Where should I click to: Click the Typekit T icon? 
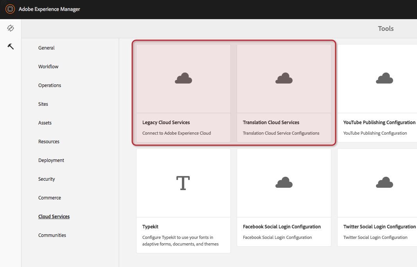[183, 183]
